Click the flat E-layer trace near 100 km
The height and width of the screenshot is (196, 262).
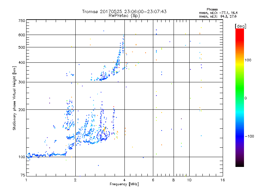[47, 155]
